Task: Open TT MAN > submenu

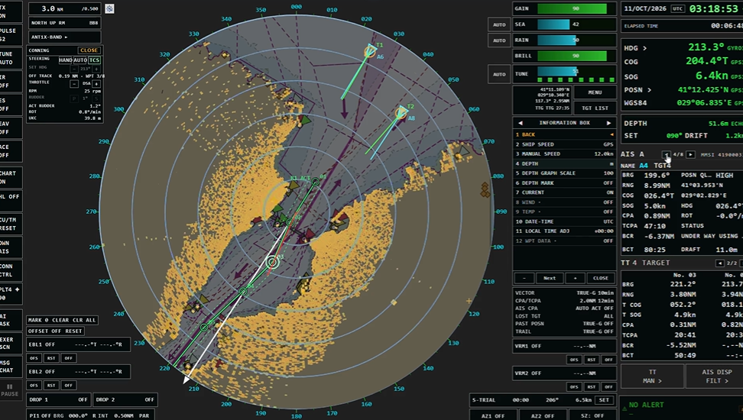Action: [x=653, y=376]
